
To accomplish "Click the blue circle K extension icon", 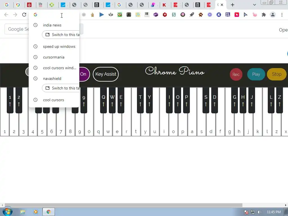I will coord(219,15).
